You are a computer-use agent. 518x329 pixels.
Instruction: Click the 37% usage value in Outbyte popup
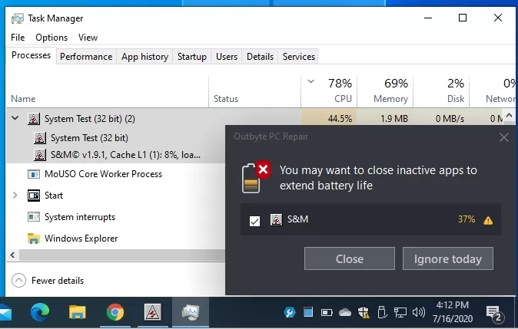pyautogui.click(x=467, y=219)
